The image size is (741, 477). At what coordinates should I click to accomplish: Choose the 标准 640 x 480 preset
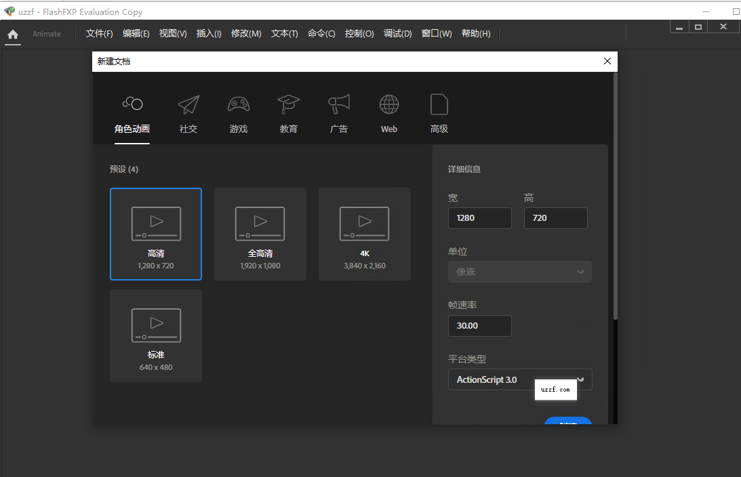tap(156, 335)
